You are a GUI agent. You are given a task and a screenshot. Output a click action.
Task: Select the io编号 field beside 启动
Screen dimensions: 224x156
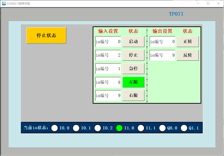(x=108, y=42)
